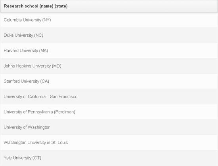Click the (CA) state abbreviation
Screen dimensions: 218x166
pyautogui.click(x=45, y=81)
